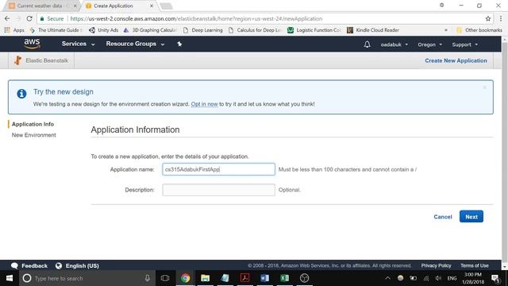Reload the page with refresh icon
Viewport: 508px width, 286px height.
(x=29, y=19)
